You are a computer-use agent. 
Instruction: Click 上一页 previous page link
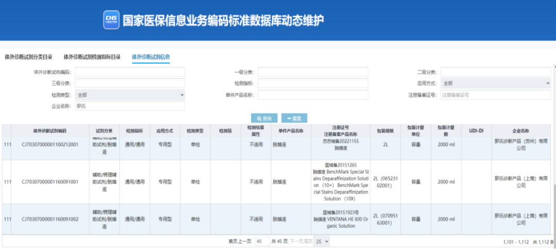(x=246, y=241)
